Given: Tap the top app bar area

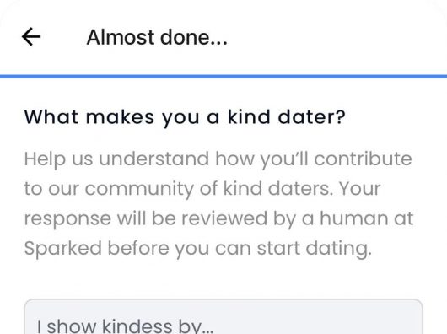Looking at the screenshot, I should tap(223, 37).
